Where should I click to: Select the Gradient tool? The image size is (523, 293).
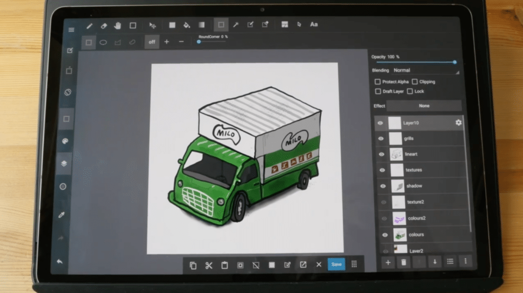tap(201, 25)
